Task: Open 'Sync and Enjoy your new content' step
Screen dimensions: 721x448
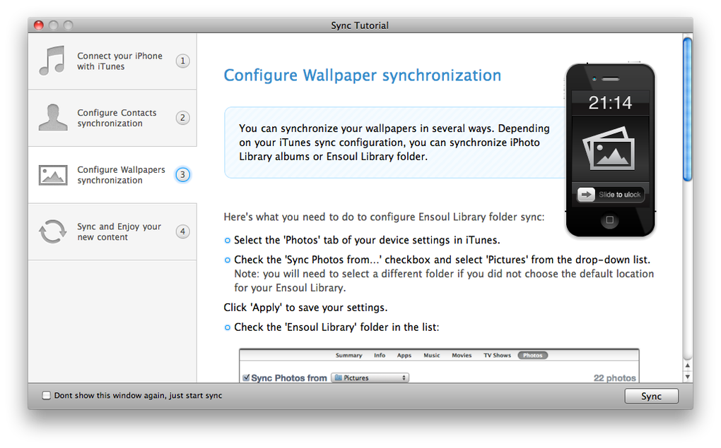Action: (x=112, y=232)
